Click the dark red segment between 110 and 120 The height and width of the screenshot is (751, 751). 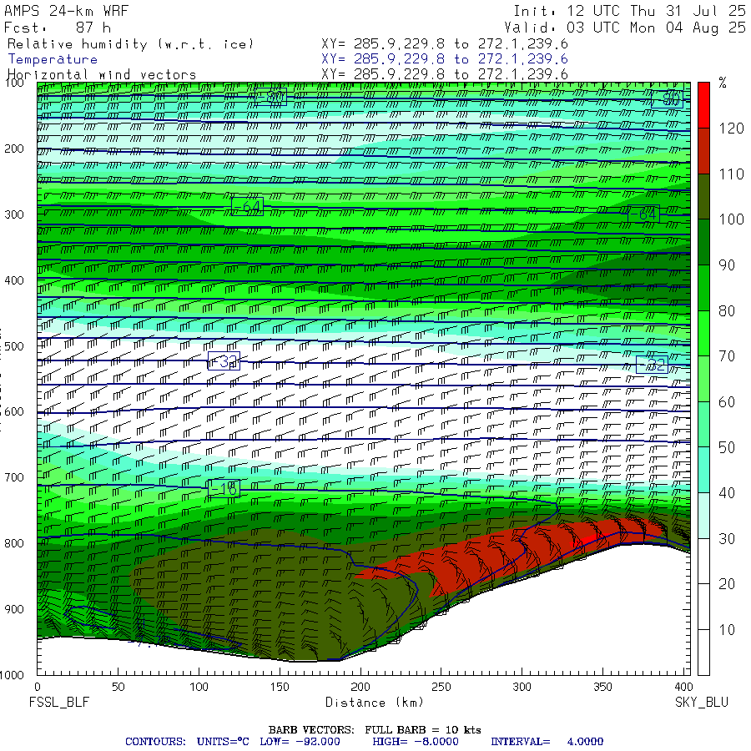[x=703, y=151]
